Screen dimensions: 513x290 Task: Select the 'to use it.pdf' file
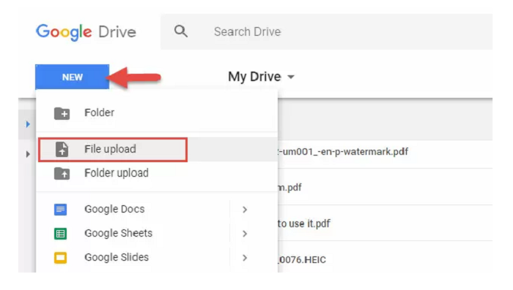[304, 224]
